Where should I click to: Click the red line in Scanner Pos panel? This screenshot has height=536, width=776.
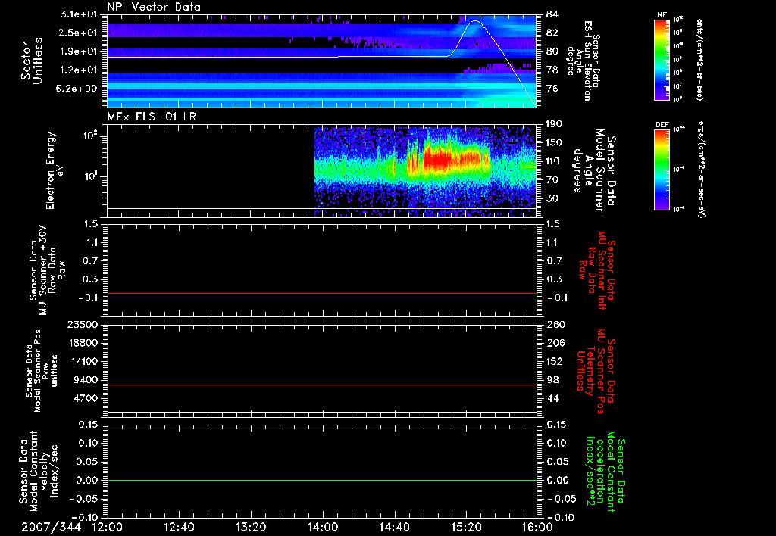pos(322,385)
